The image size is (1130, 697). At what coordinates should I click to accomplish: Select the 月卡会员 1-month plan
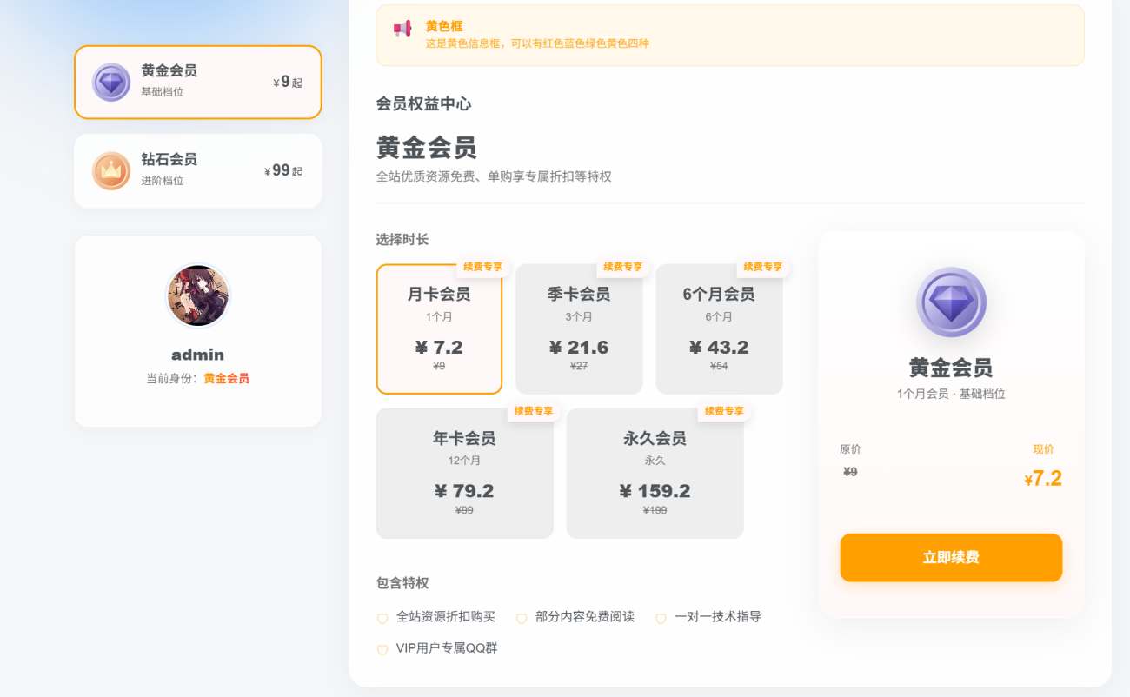click(x=439, y=330)
